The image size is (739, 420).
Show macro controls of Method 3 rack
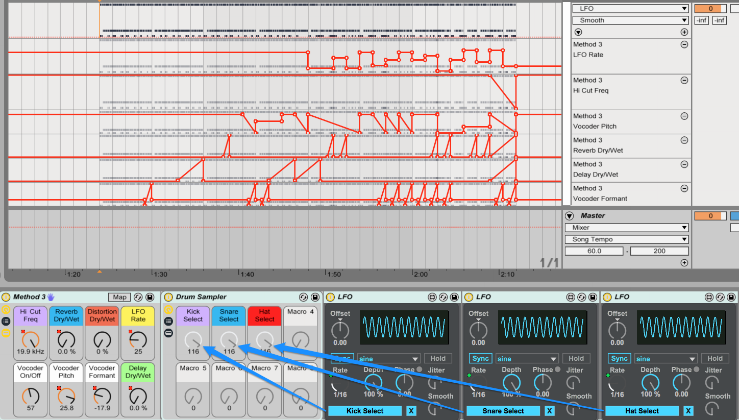pos(6,309)
